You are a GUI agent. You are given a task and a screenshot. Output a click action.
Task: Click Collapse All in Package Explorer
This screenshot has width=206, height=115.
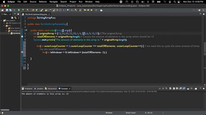[x=12, y=18]
